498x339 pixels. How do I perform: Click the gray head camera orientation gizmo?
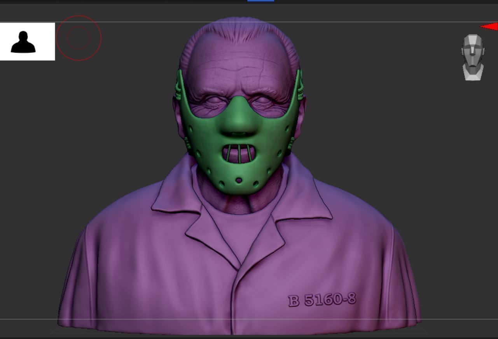click(x=473, y=57)
